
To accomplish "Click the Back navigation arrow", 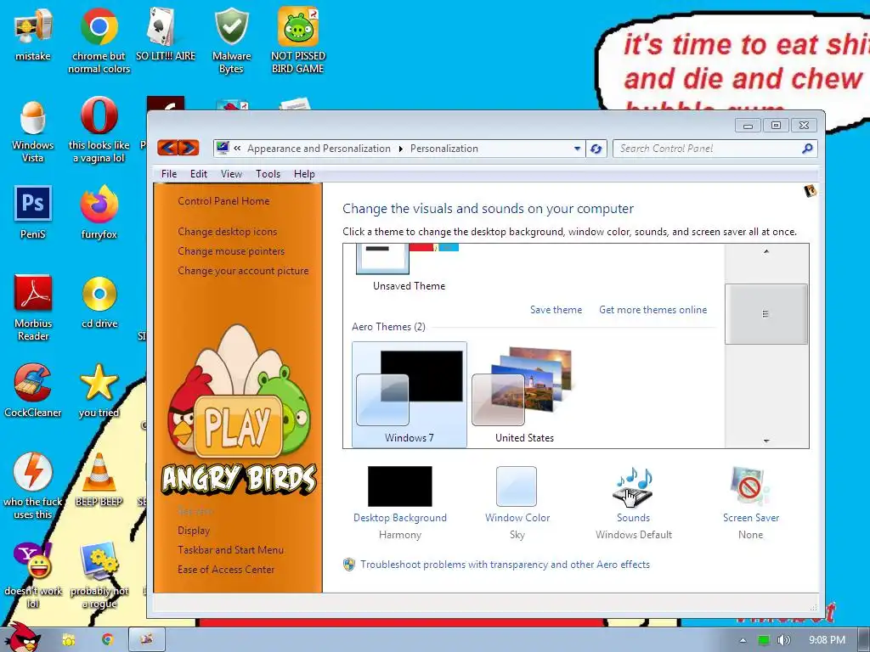I will point(168,148).
